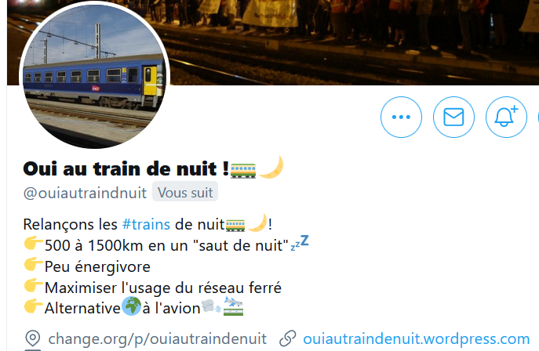Viewport: 539px width, 351px height.
Task: Enable notifications with the bell plus icon
Action: click(x=506, y=117)
